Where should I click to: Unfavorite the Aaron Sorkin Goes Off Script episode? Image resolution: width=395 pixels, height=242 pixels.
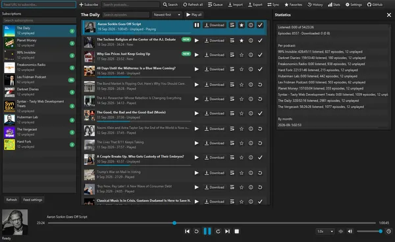click(x=242, y=25)
